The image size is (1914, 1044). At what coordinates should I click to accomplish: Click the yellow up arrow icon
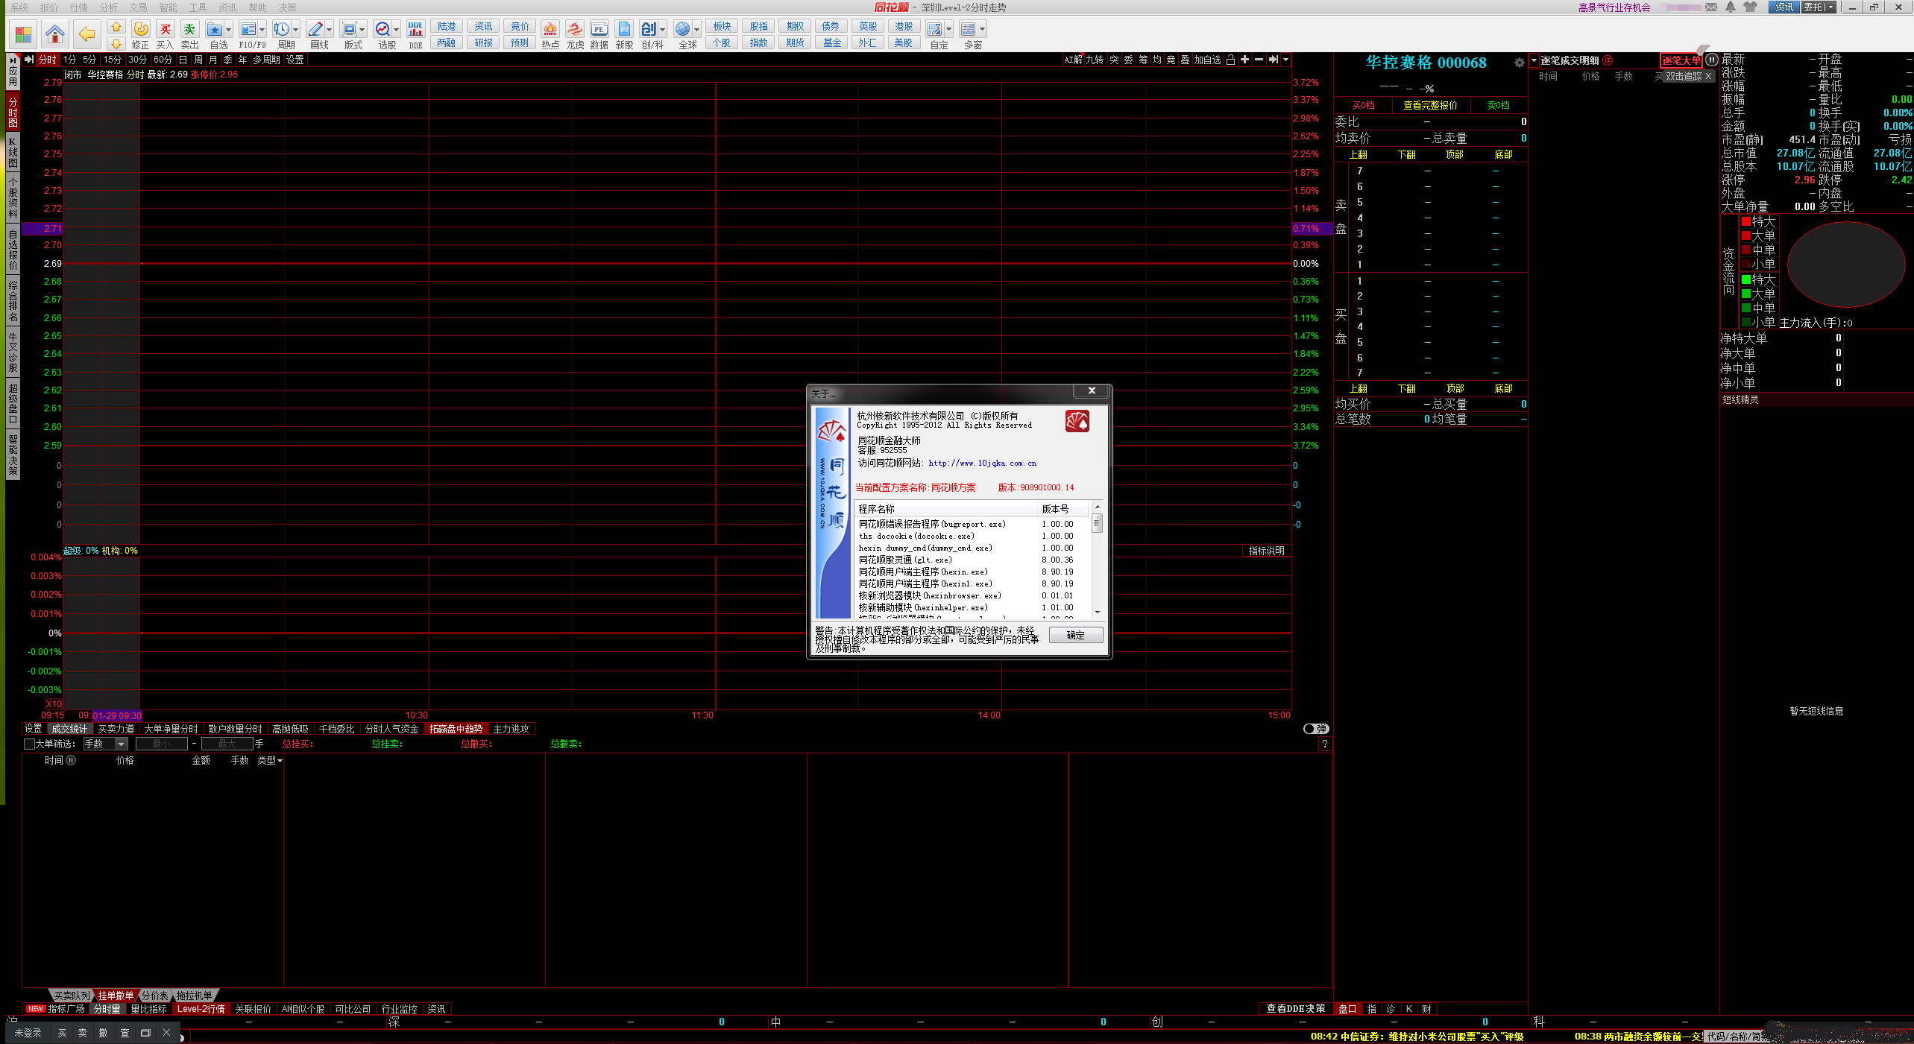[116, 27]
